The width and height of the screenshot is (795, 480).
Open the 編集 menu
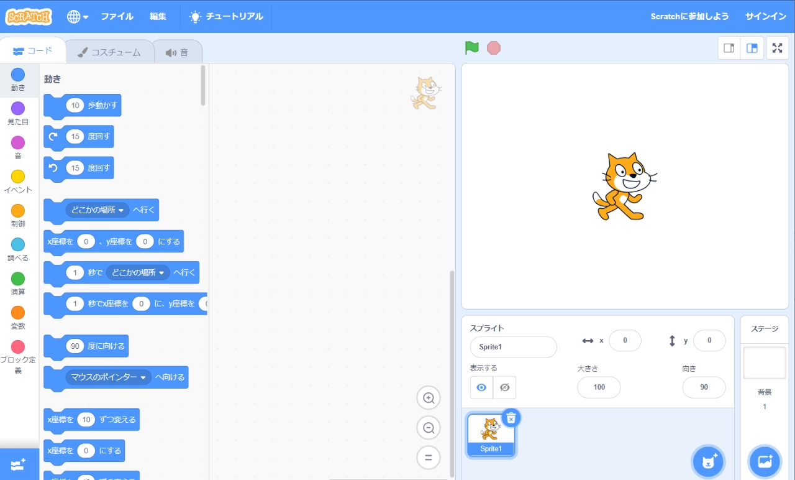pyautogui.click(x=158, y=17)
